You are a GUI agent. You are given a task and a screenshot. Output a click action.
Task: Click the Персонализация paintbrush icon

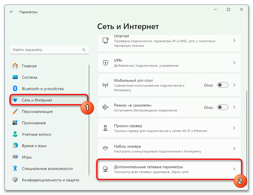click(15, 111)
